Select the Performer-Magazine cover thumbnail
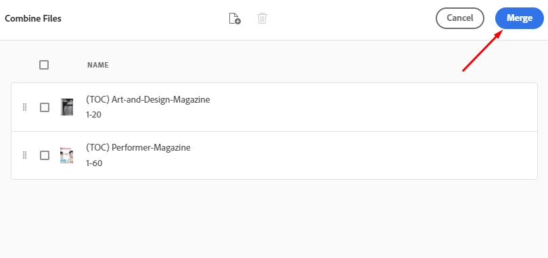This screenshot has height=258, width=548. 67,155
